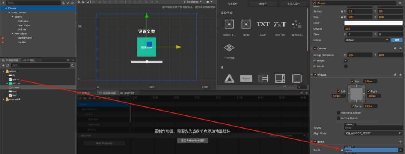Add the Layout UI control

263,78
